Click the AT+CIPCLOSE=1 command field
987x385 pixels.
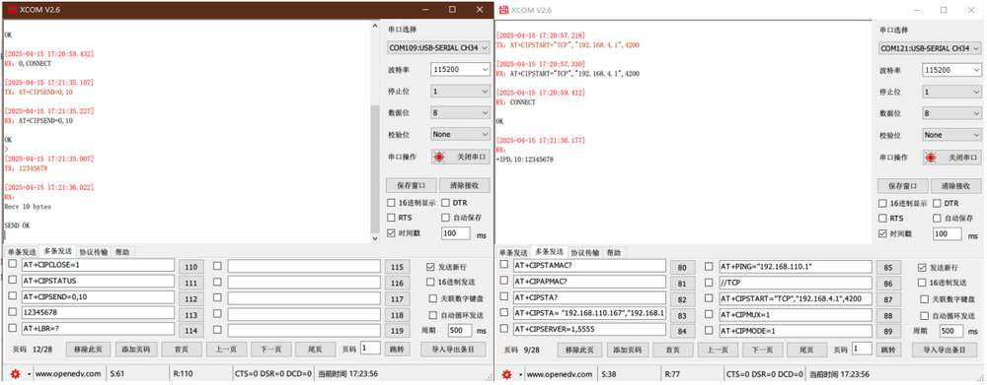click(x=98, y=265)
